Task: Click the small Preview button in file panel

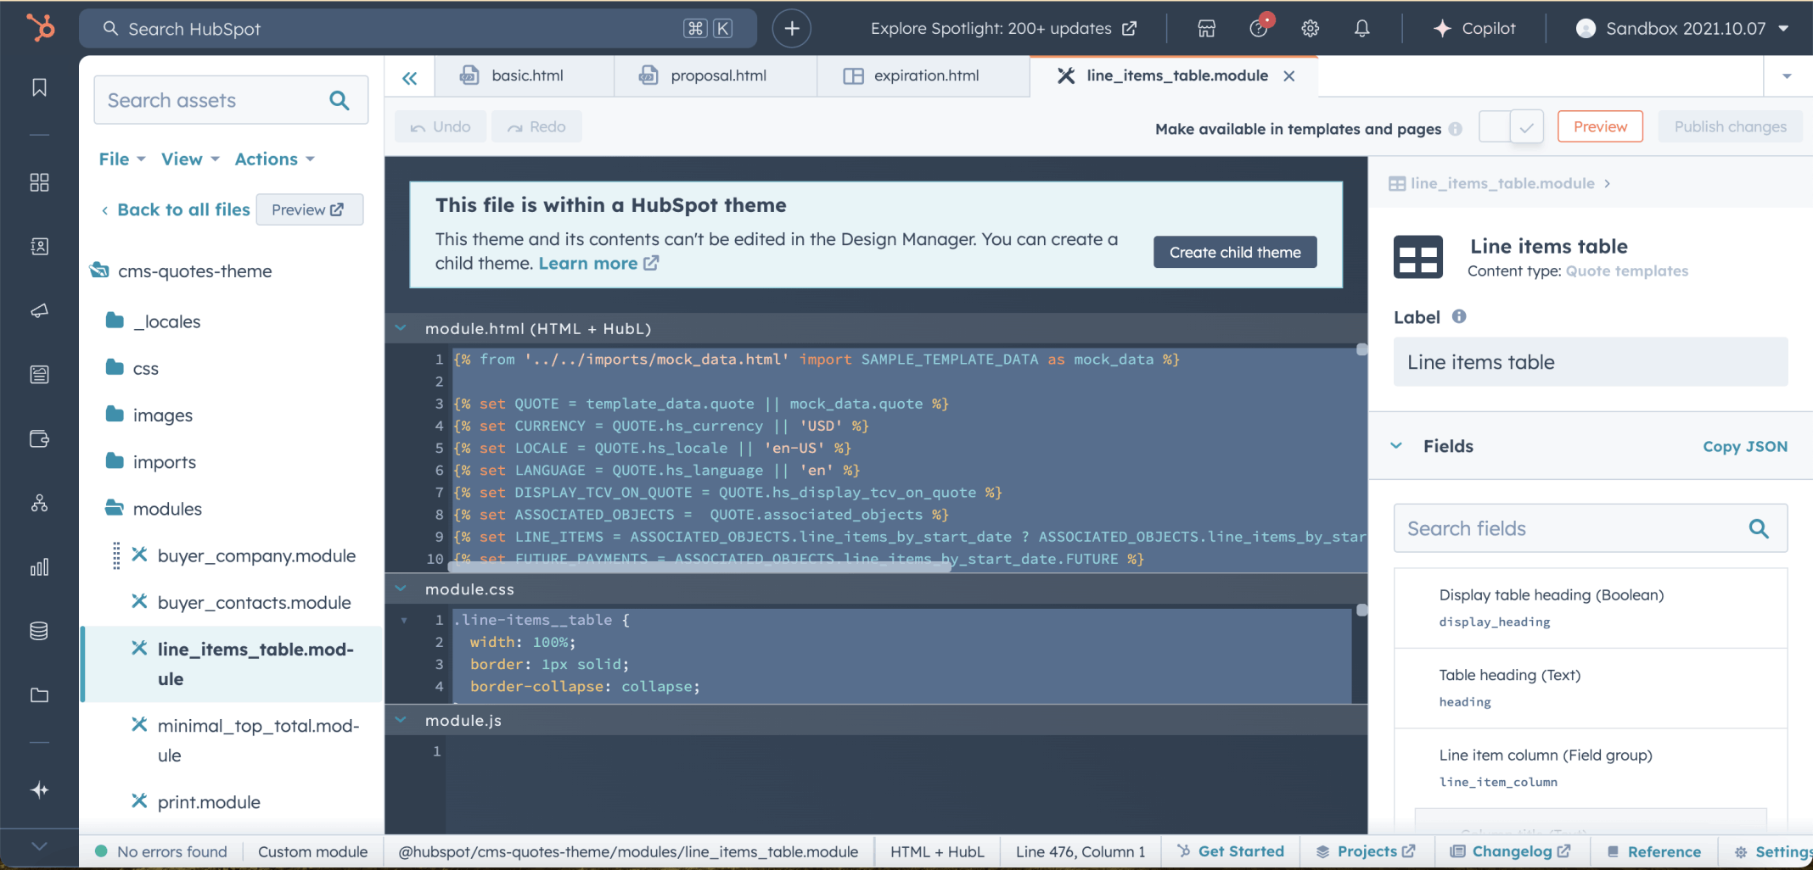Action: pos(309,209)
